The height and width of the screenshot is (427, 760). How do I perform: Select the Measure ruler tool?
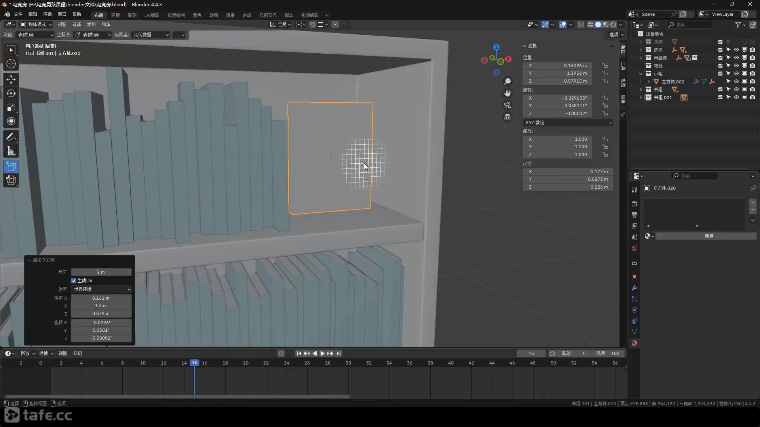(x=11, y=151)
